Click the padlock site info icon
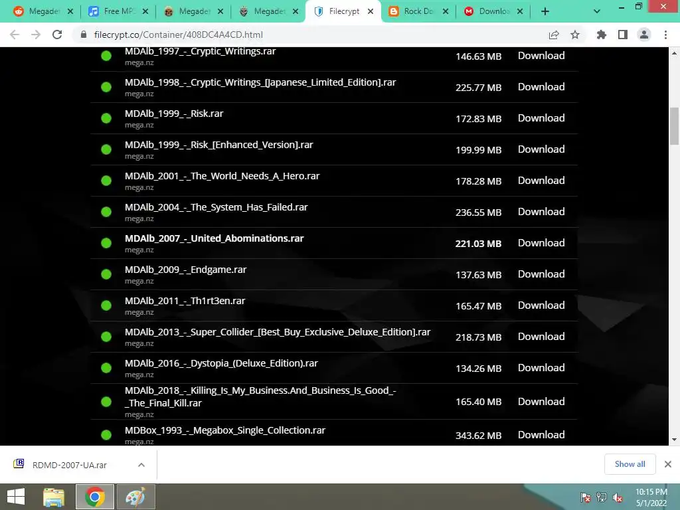680x510 pixels. tap(84, 35)
